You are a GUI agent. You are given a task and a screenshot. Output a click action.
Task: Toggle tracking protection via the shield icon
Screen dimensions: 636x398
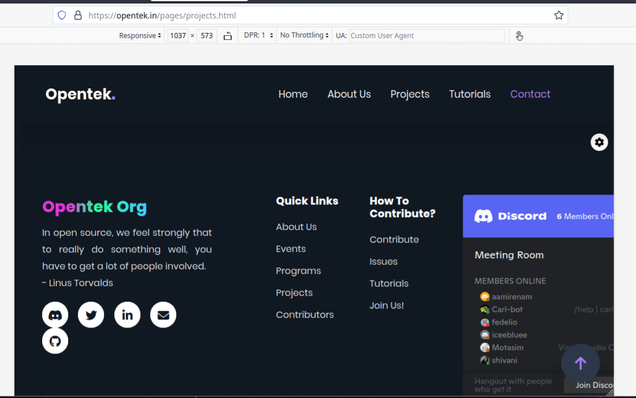tap(62, 15)
